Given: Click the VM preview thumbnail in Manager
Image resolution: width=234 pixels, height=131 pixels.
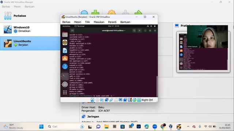Looking at the screenshot, I should point(203,52).
